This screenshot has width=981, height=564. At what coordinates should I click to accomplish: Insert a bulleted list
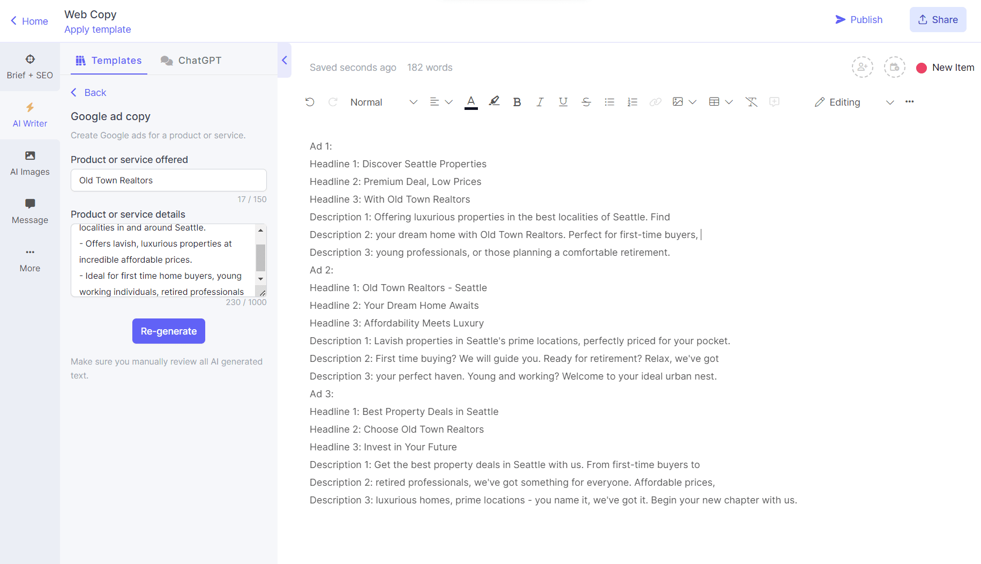pyautogui.click(x=609, y=102)
